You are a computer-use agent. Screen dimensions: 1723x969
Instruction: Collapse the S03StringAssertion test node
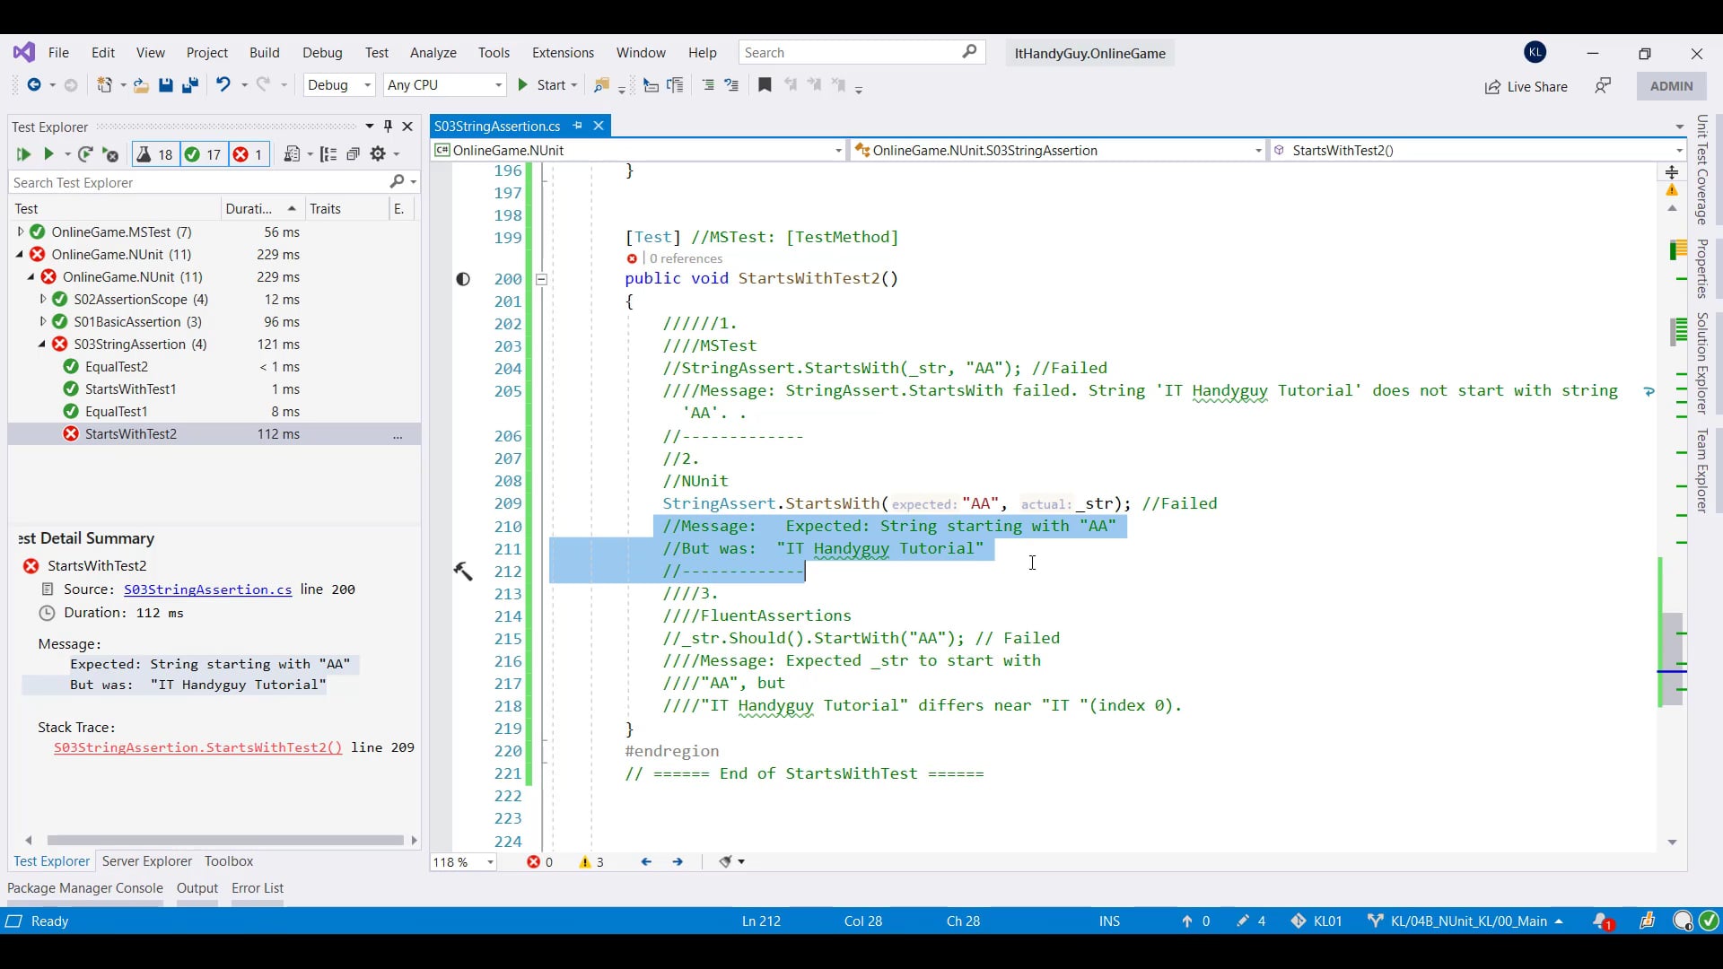point(42,345)
